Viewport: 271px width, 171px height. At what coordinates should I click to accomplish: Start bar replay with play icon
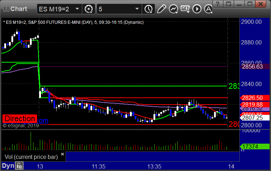197,8
